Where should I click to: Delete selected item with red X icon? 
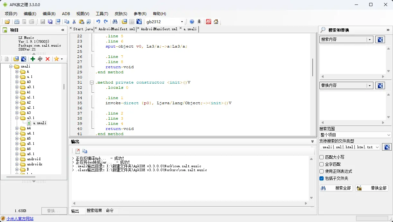click(x=48, y=59)
